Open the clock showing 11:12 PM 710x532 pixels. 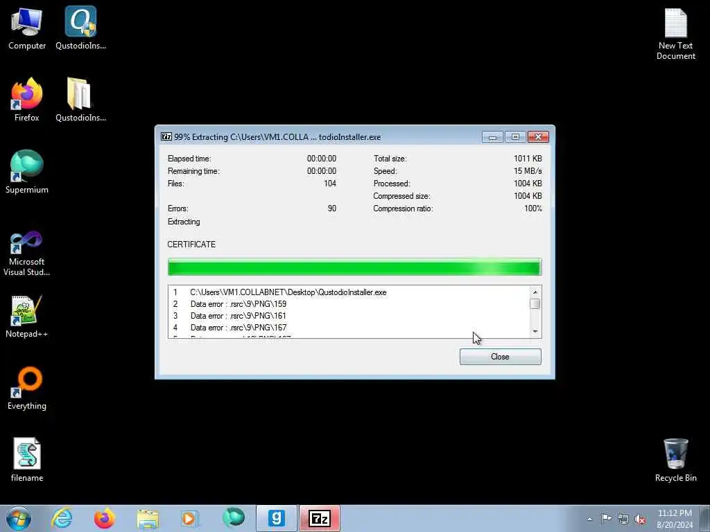click(675, 519)
